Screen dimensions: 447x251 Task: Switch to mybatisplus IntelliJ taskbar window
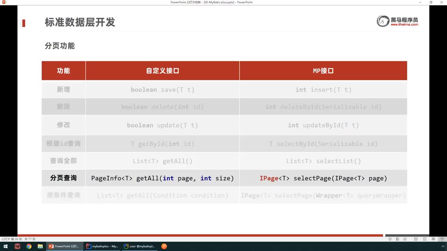coord(102,246)
